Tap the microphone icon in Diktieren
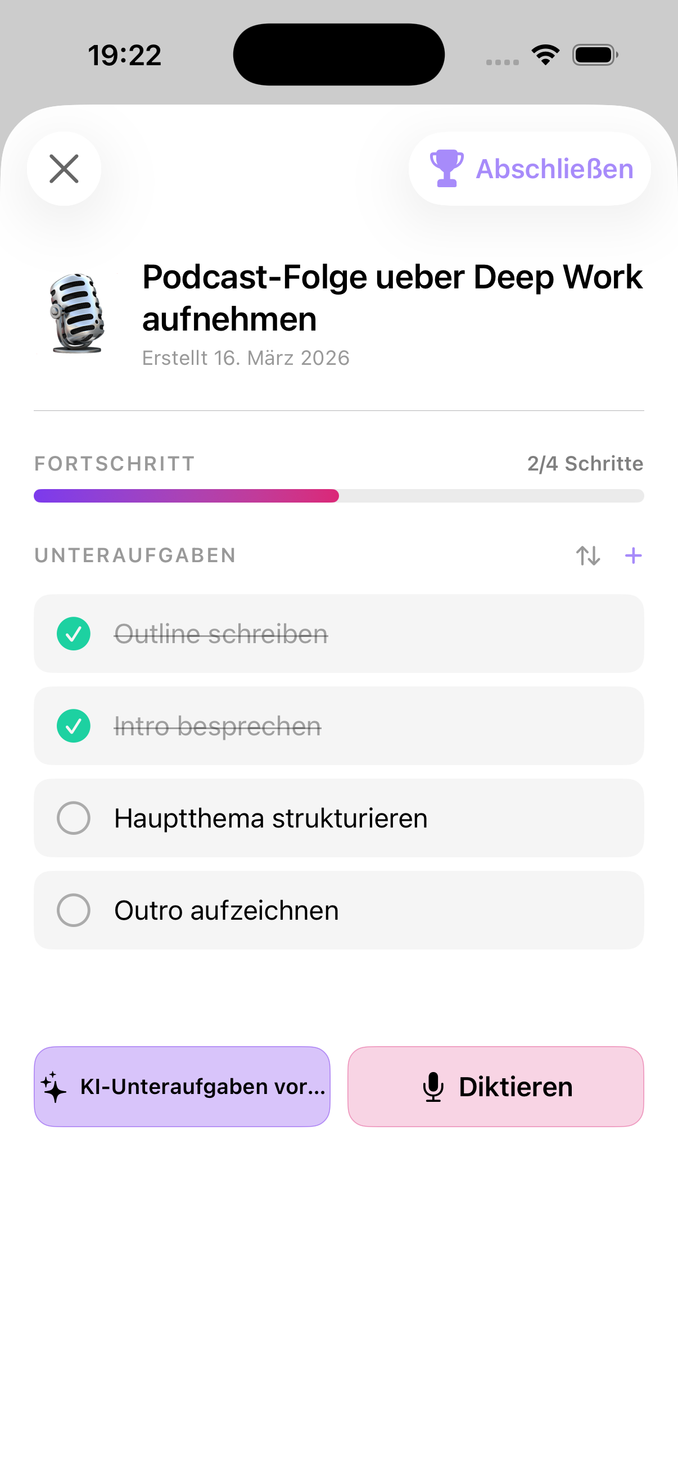Viewport: 678px width, 1474px height. click(x=433, y=1087)
